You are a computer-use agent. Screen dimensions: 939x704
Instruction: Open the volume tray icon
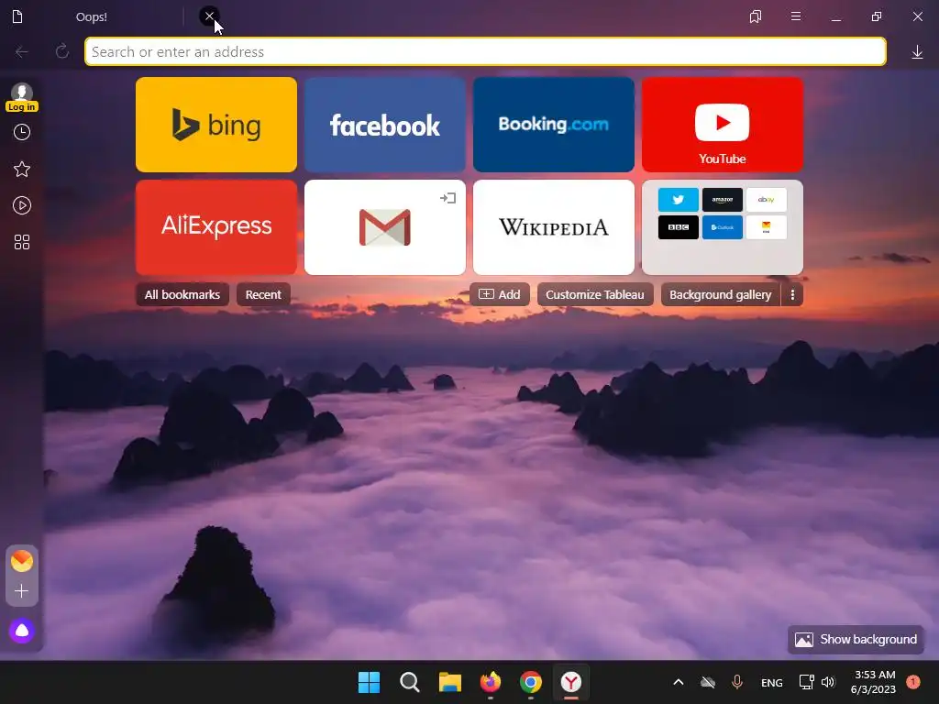click(828, 682)
